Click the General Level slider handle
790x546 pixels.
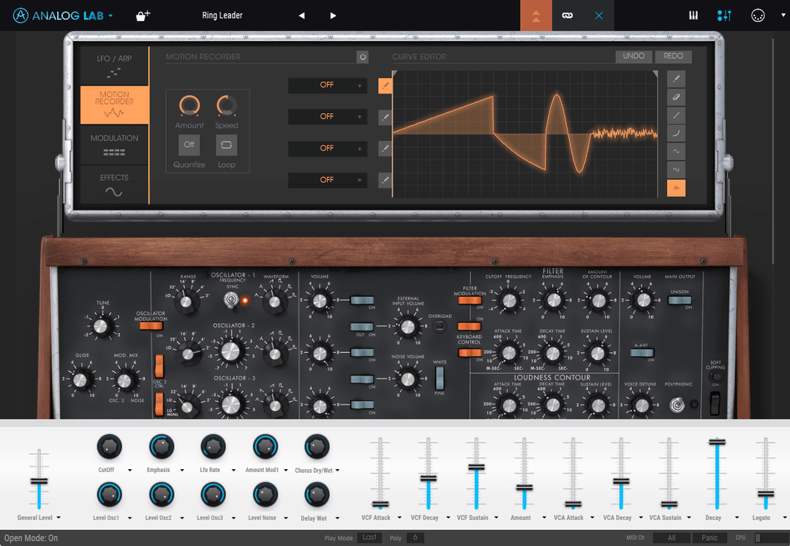click(39, 482)
